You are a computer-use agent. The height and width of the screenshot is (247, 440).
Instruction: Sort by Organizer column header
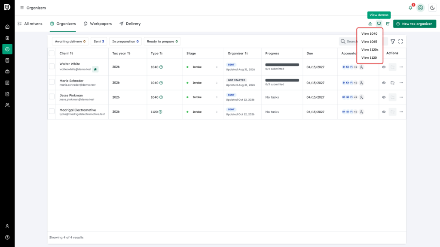pos(238,53)
